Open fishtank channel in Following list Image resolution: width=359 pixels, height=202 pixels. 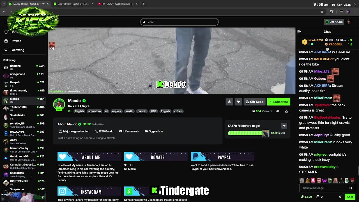[24, 67]
